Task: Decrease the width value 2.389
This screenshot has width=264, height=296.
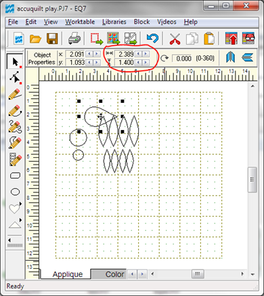Action: tap(139, 54)
